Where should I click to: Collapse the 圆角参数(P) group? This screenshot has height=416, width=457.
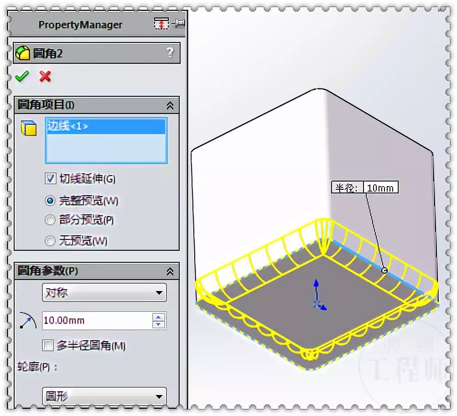pyautogui.click(x=171, y=271)
